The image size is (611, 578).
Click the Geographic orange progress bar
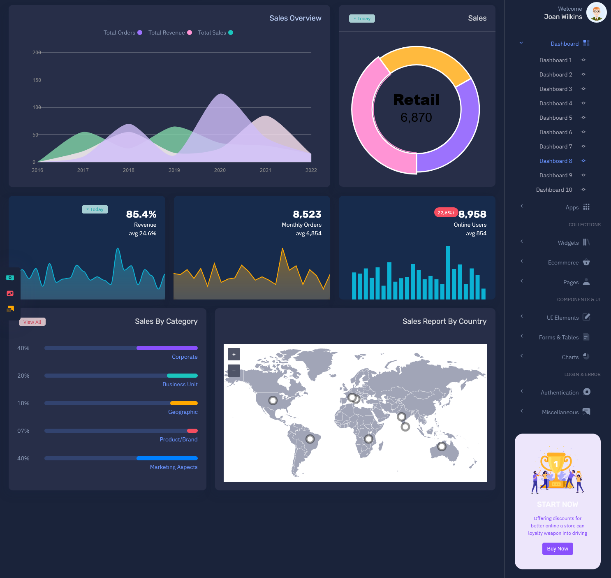point(184,403)
